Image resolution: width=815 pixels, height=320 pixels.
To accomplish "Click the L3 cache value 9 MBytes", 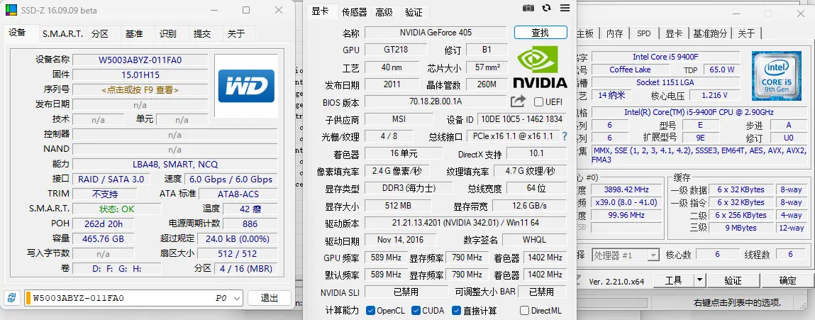I will [x=741, y=227].
